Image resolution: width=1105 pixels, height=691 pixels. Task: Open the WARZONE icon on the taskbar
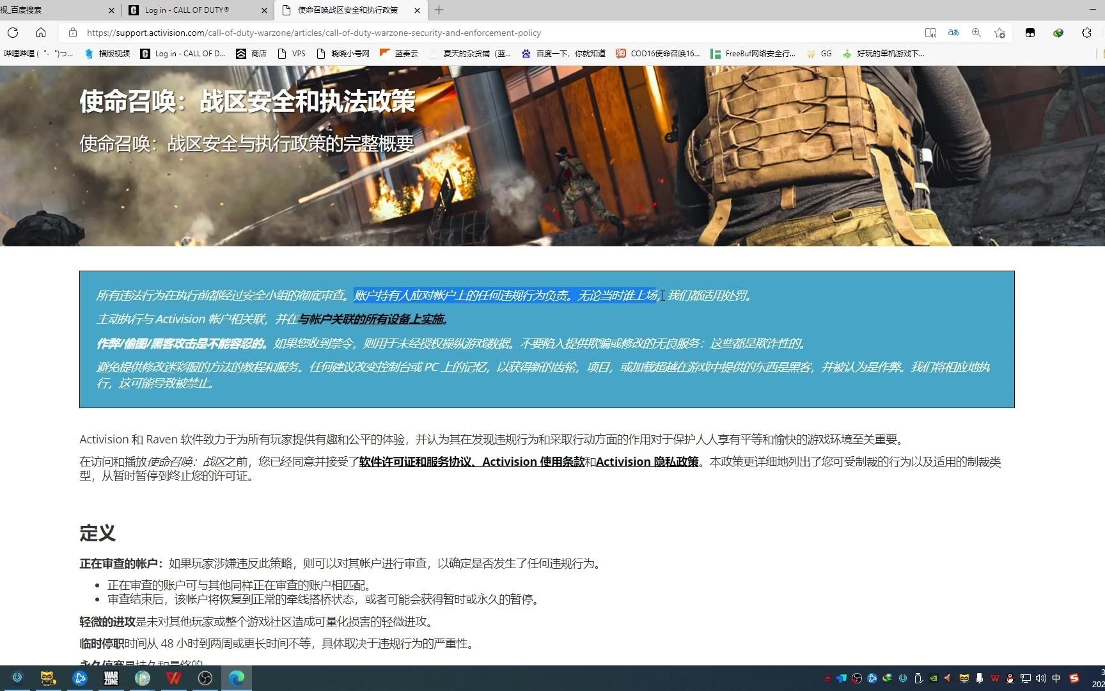click(x=111, y=678)
